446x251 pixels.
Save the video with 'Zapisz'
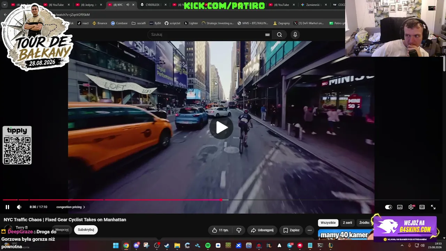pos(291,230)
